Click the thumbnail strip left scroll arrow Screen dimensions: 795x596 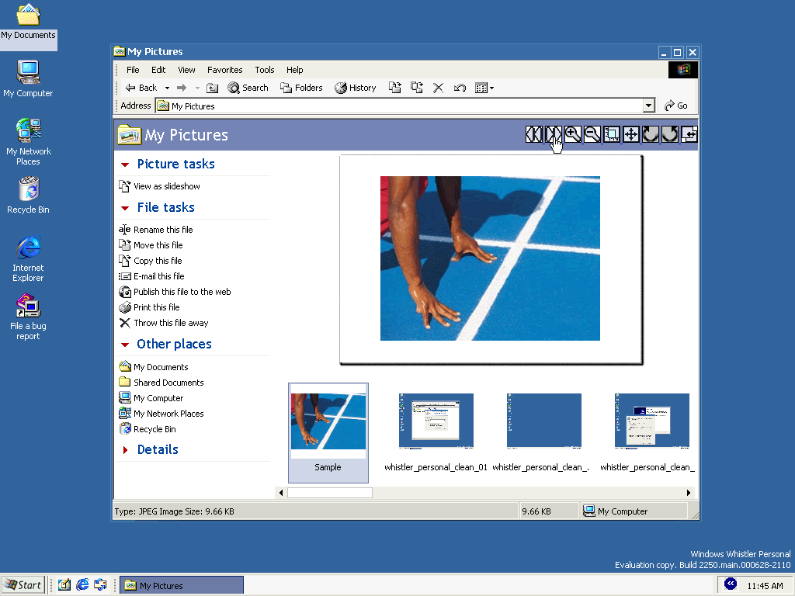click(281, 493)
